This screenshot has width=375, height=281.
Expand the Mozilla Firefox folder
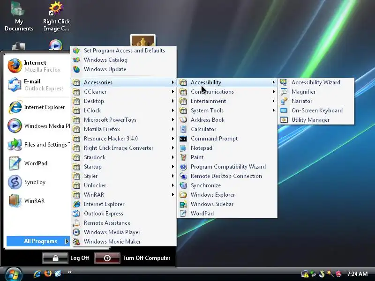coord(123,129)
